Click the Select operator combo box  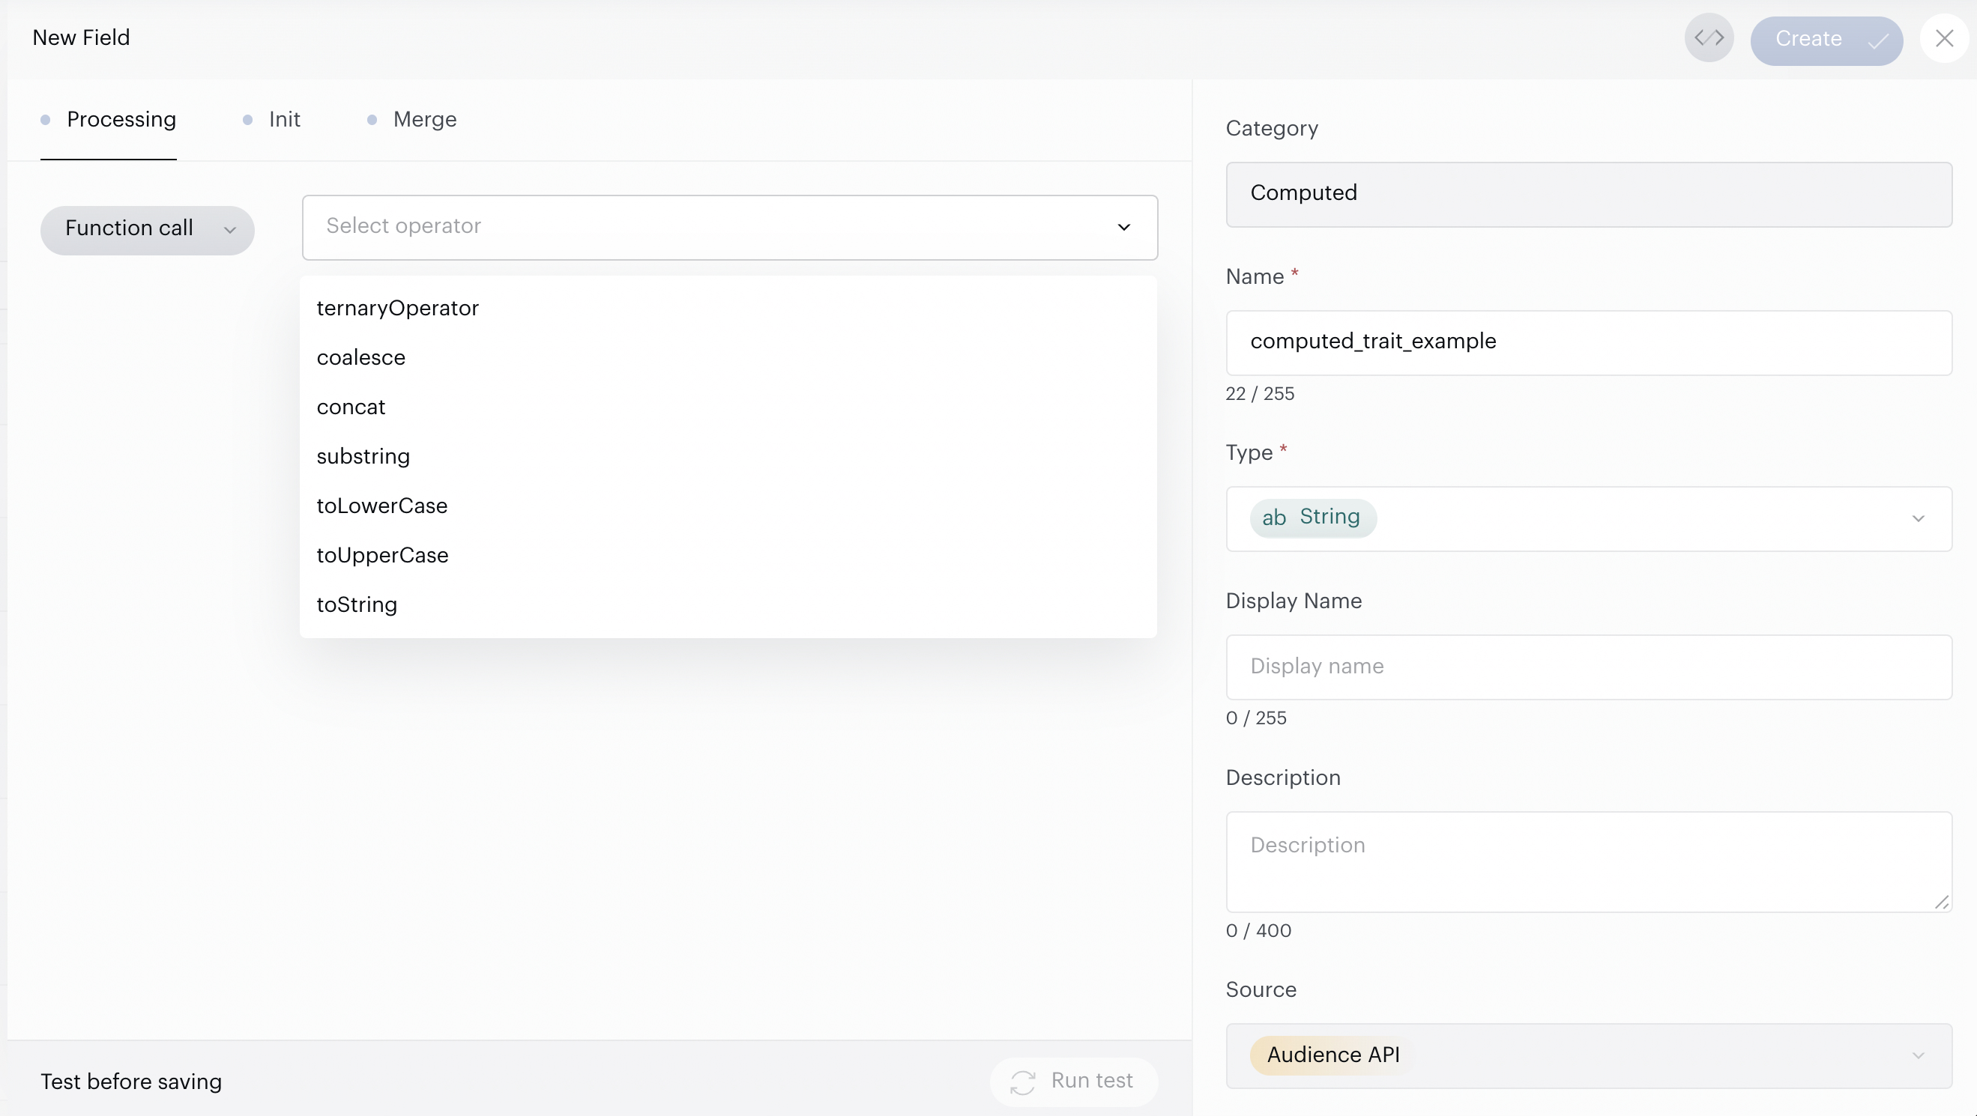click(729, 227)
